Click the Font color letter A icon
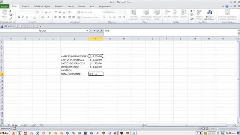240x135 pixels. click(x=48, y=17)
